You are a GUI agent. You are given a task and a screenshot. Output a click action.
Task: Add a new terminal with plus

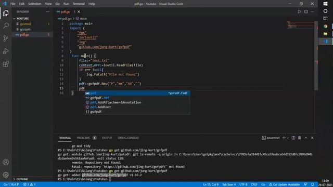pos(284,138)
